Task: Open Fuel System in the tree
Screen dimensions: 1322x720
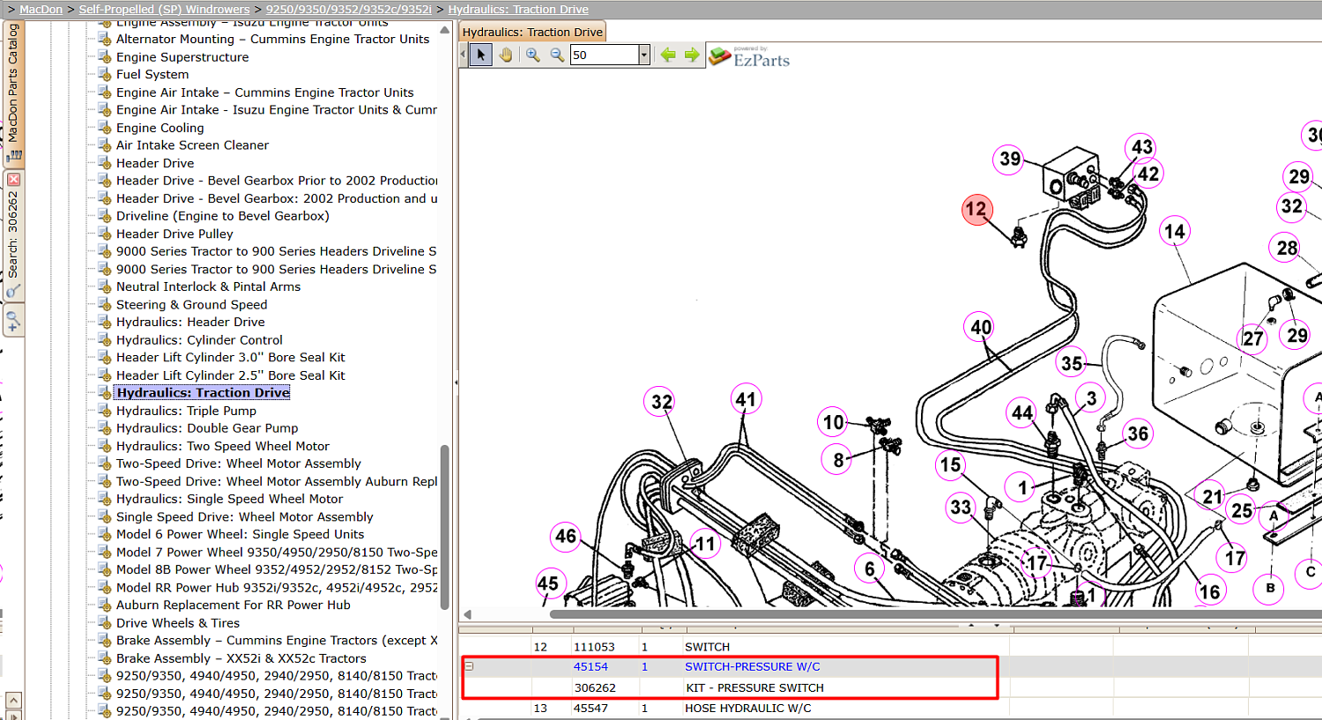Action: (x=152, y=75)
